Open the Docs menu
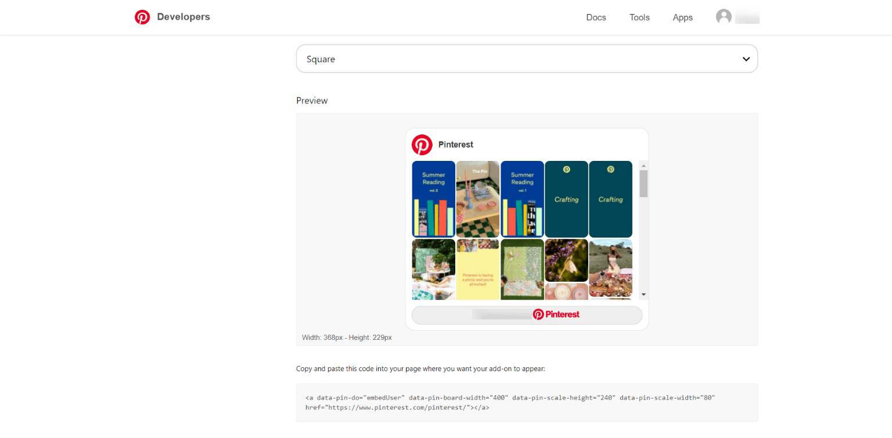The width and height of the screenshot is (892, 438). click(x=596, y=17)
